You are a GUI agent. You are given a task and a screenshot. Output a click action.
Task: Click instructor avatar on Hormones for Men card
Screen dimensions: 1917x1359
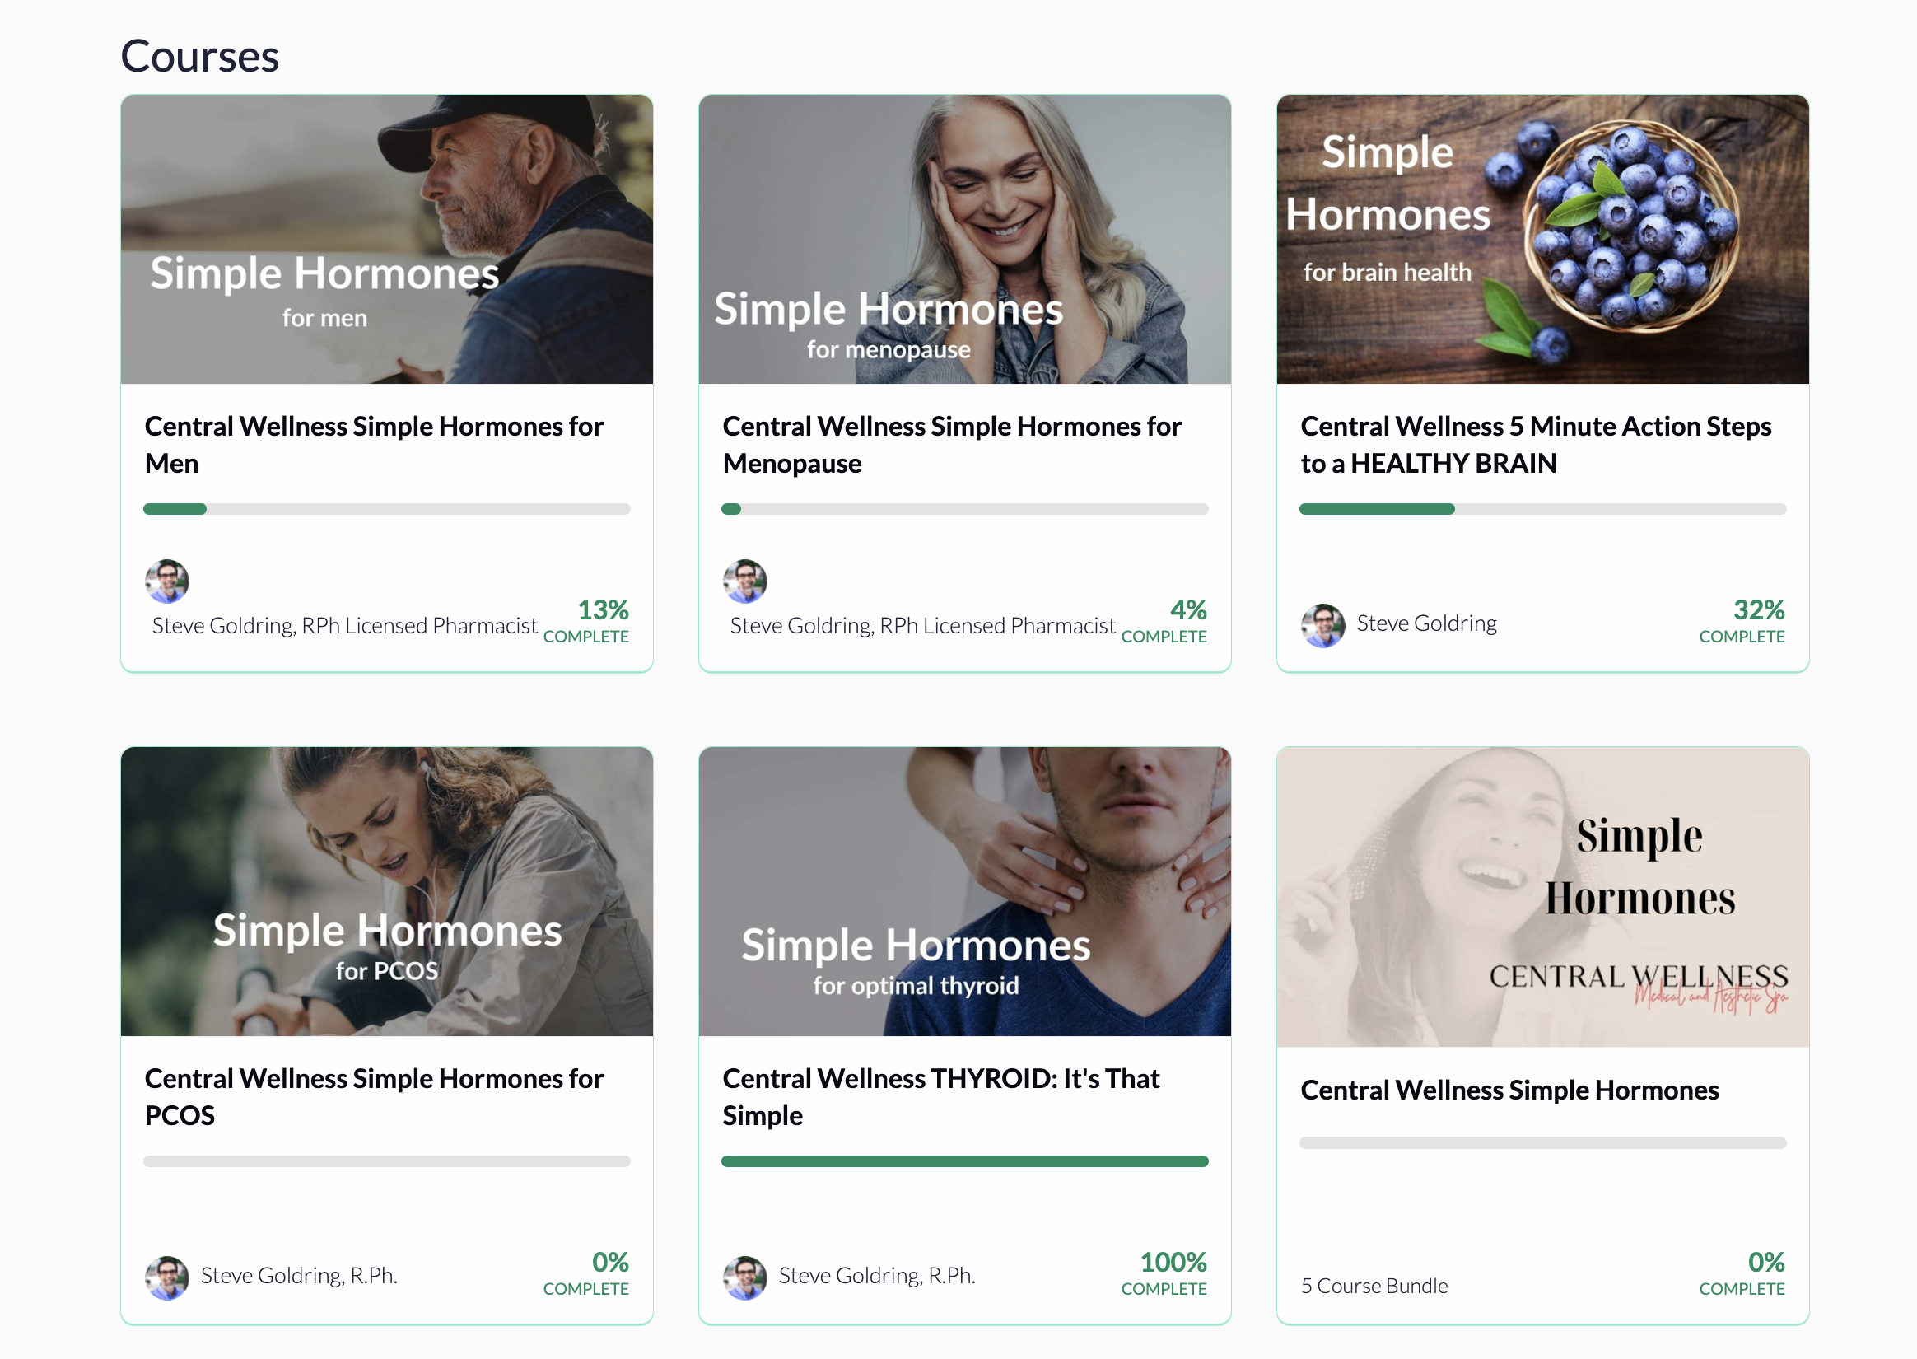[x=167, y=581]
